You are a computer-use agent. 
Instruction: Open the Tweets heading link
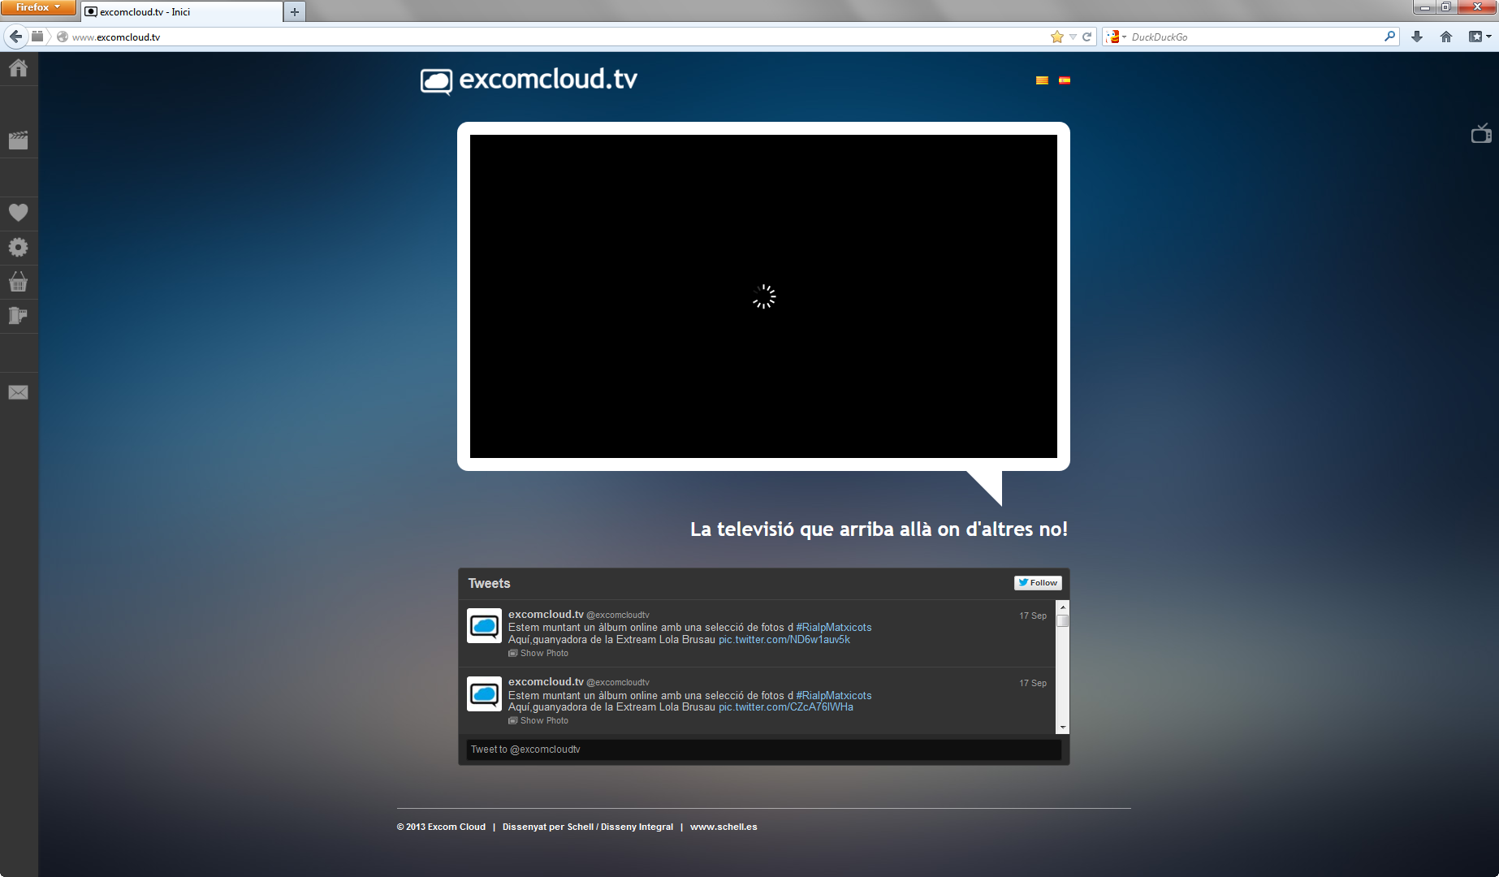tap(489, 584)
